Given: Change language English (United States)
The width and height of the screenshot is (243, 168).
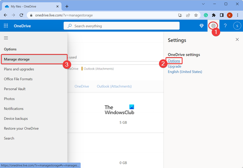Looking at the screenshot, I should (x=185, y=72).
